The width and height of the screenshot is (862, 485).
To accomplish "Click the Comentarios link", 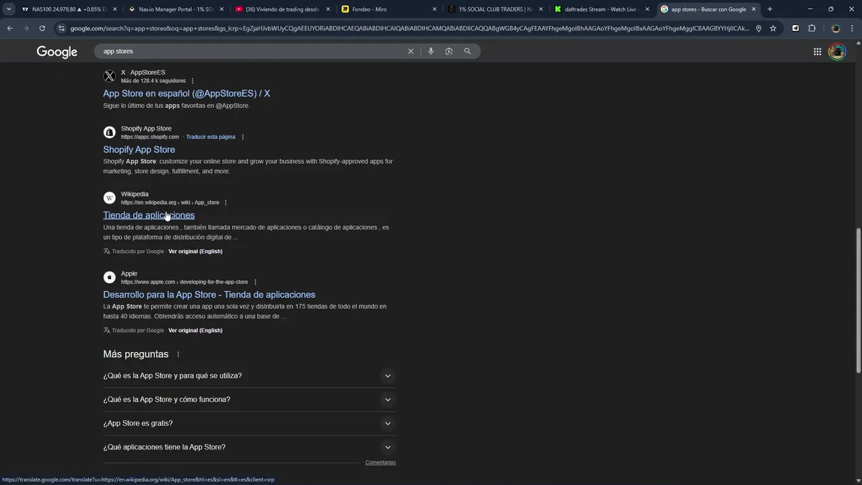I will pyautogui.click(x=380, y=463).
